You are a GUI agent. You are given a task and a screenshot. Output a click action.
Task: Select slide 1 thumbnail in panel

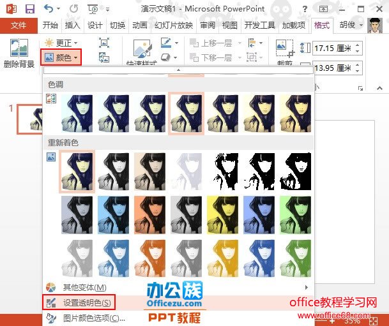(x=30, y=119)
